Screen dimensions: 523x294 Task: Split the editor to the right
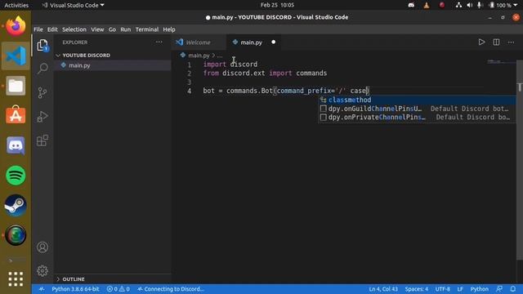tap(496, 42)
